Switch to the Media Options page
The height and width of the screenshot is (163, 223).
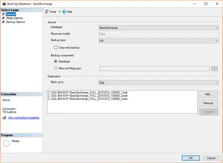14,18
